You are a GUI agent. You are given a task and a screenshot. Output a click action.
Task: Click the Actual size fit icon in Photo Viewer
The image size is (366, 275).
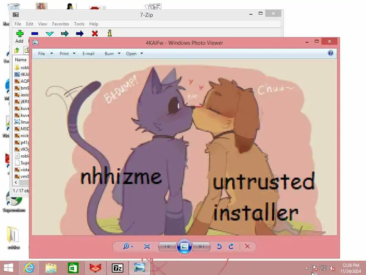tap(147, 246)
